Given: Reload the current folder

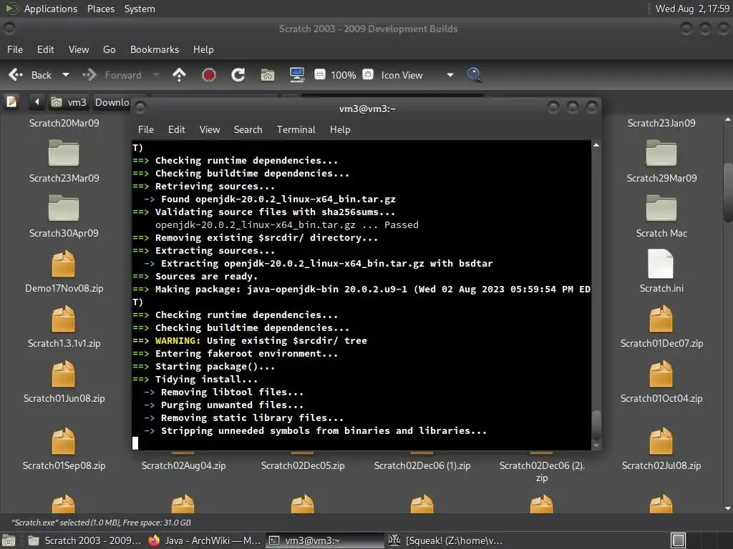Looking at the screenshot, I should pyautogui.click(x=238, y=74).
